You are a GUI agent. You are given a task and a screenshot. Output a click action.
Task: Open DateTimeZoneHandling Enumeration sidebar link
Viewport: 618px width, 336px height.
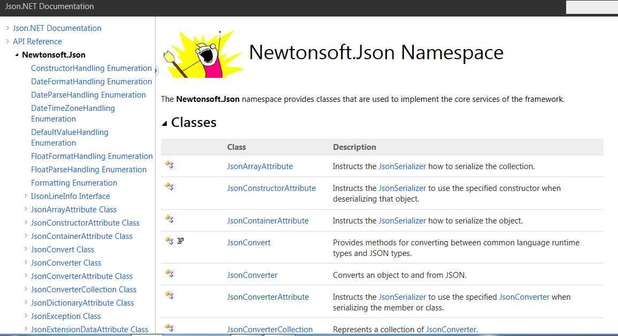(73, 114)
